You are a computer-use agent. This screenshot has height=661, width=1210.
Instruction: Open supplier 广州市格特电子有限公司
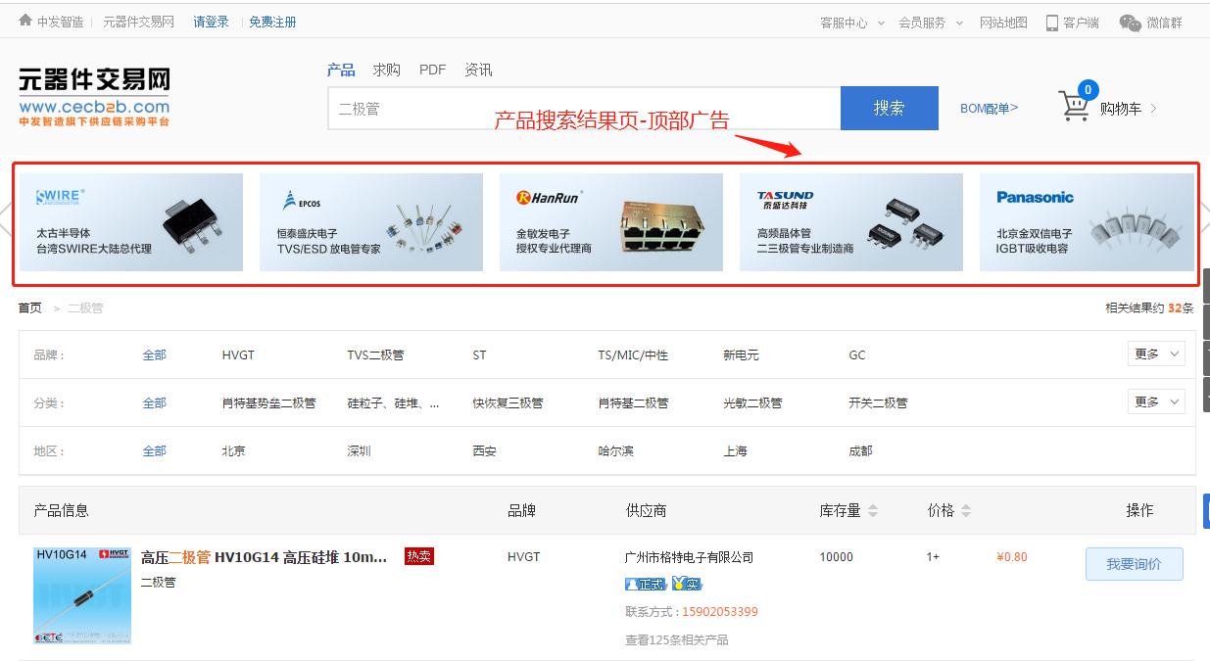coord(689,557)
